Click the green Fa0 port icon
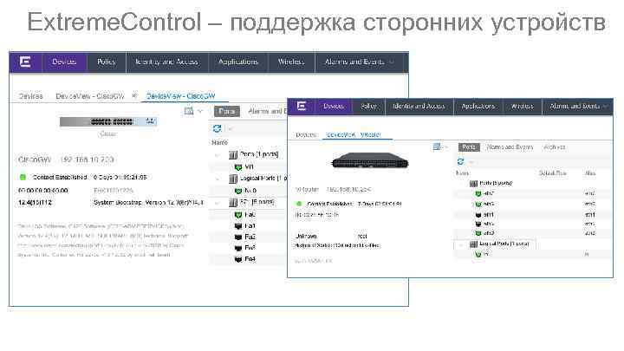 (238, 215)
